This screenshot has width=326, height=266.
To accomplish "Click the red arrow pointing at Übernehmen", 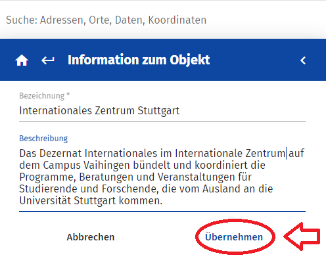I will pos(302,236).
